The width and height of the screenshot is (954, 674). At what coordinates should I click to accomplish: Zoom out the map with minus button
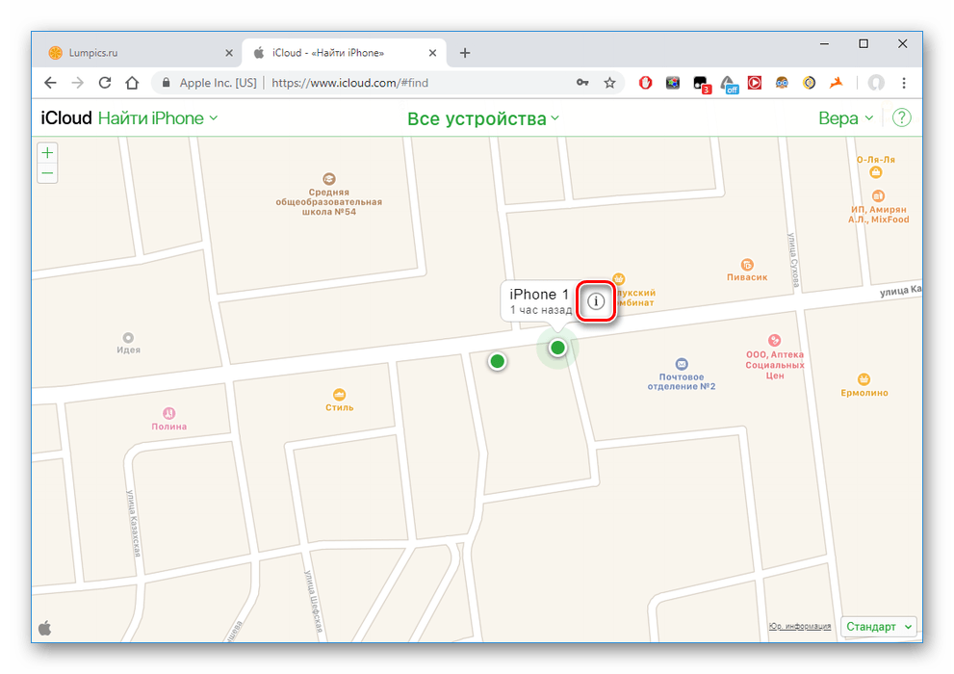[47, 173]
